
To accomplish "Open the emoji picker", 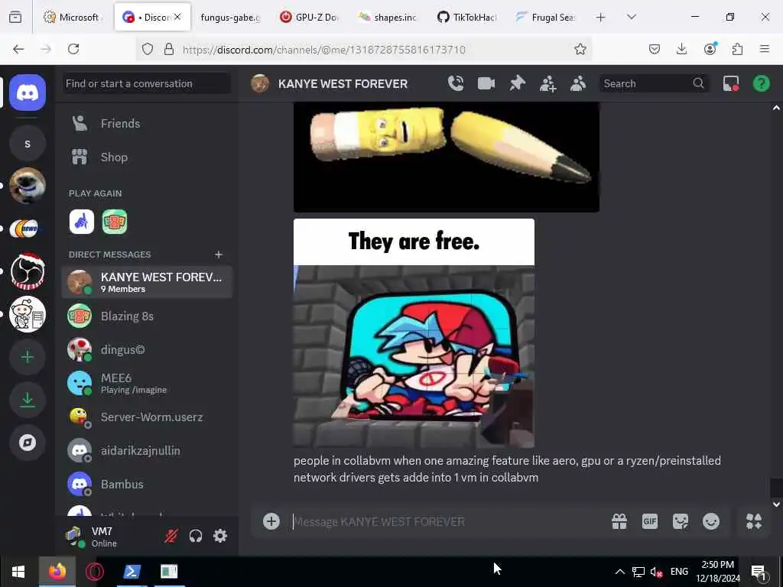I will point(710,521).
